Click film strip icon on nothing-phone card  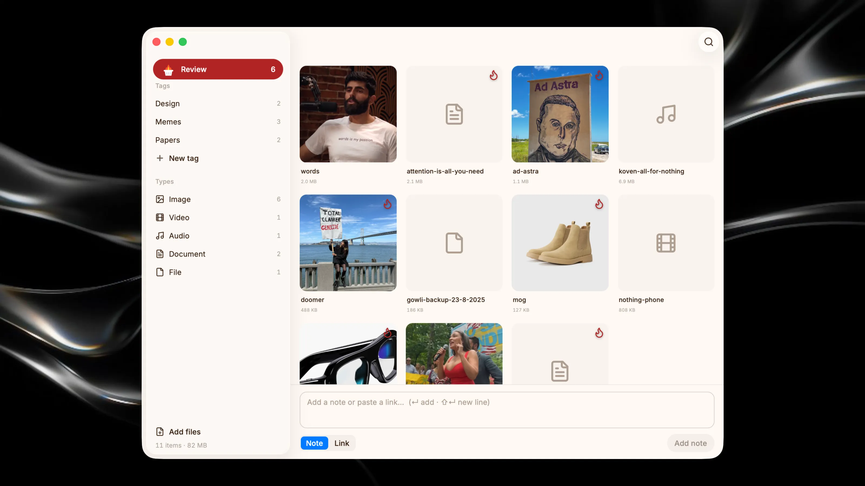click(666, 243)
